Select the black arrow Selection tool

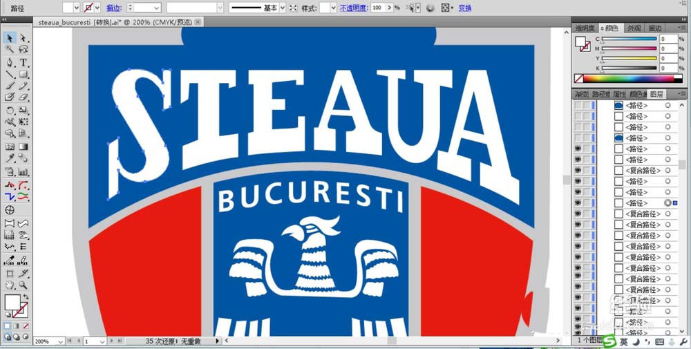(x=10, y=38)
